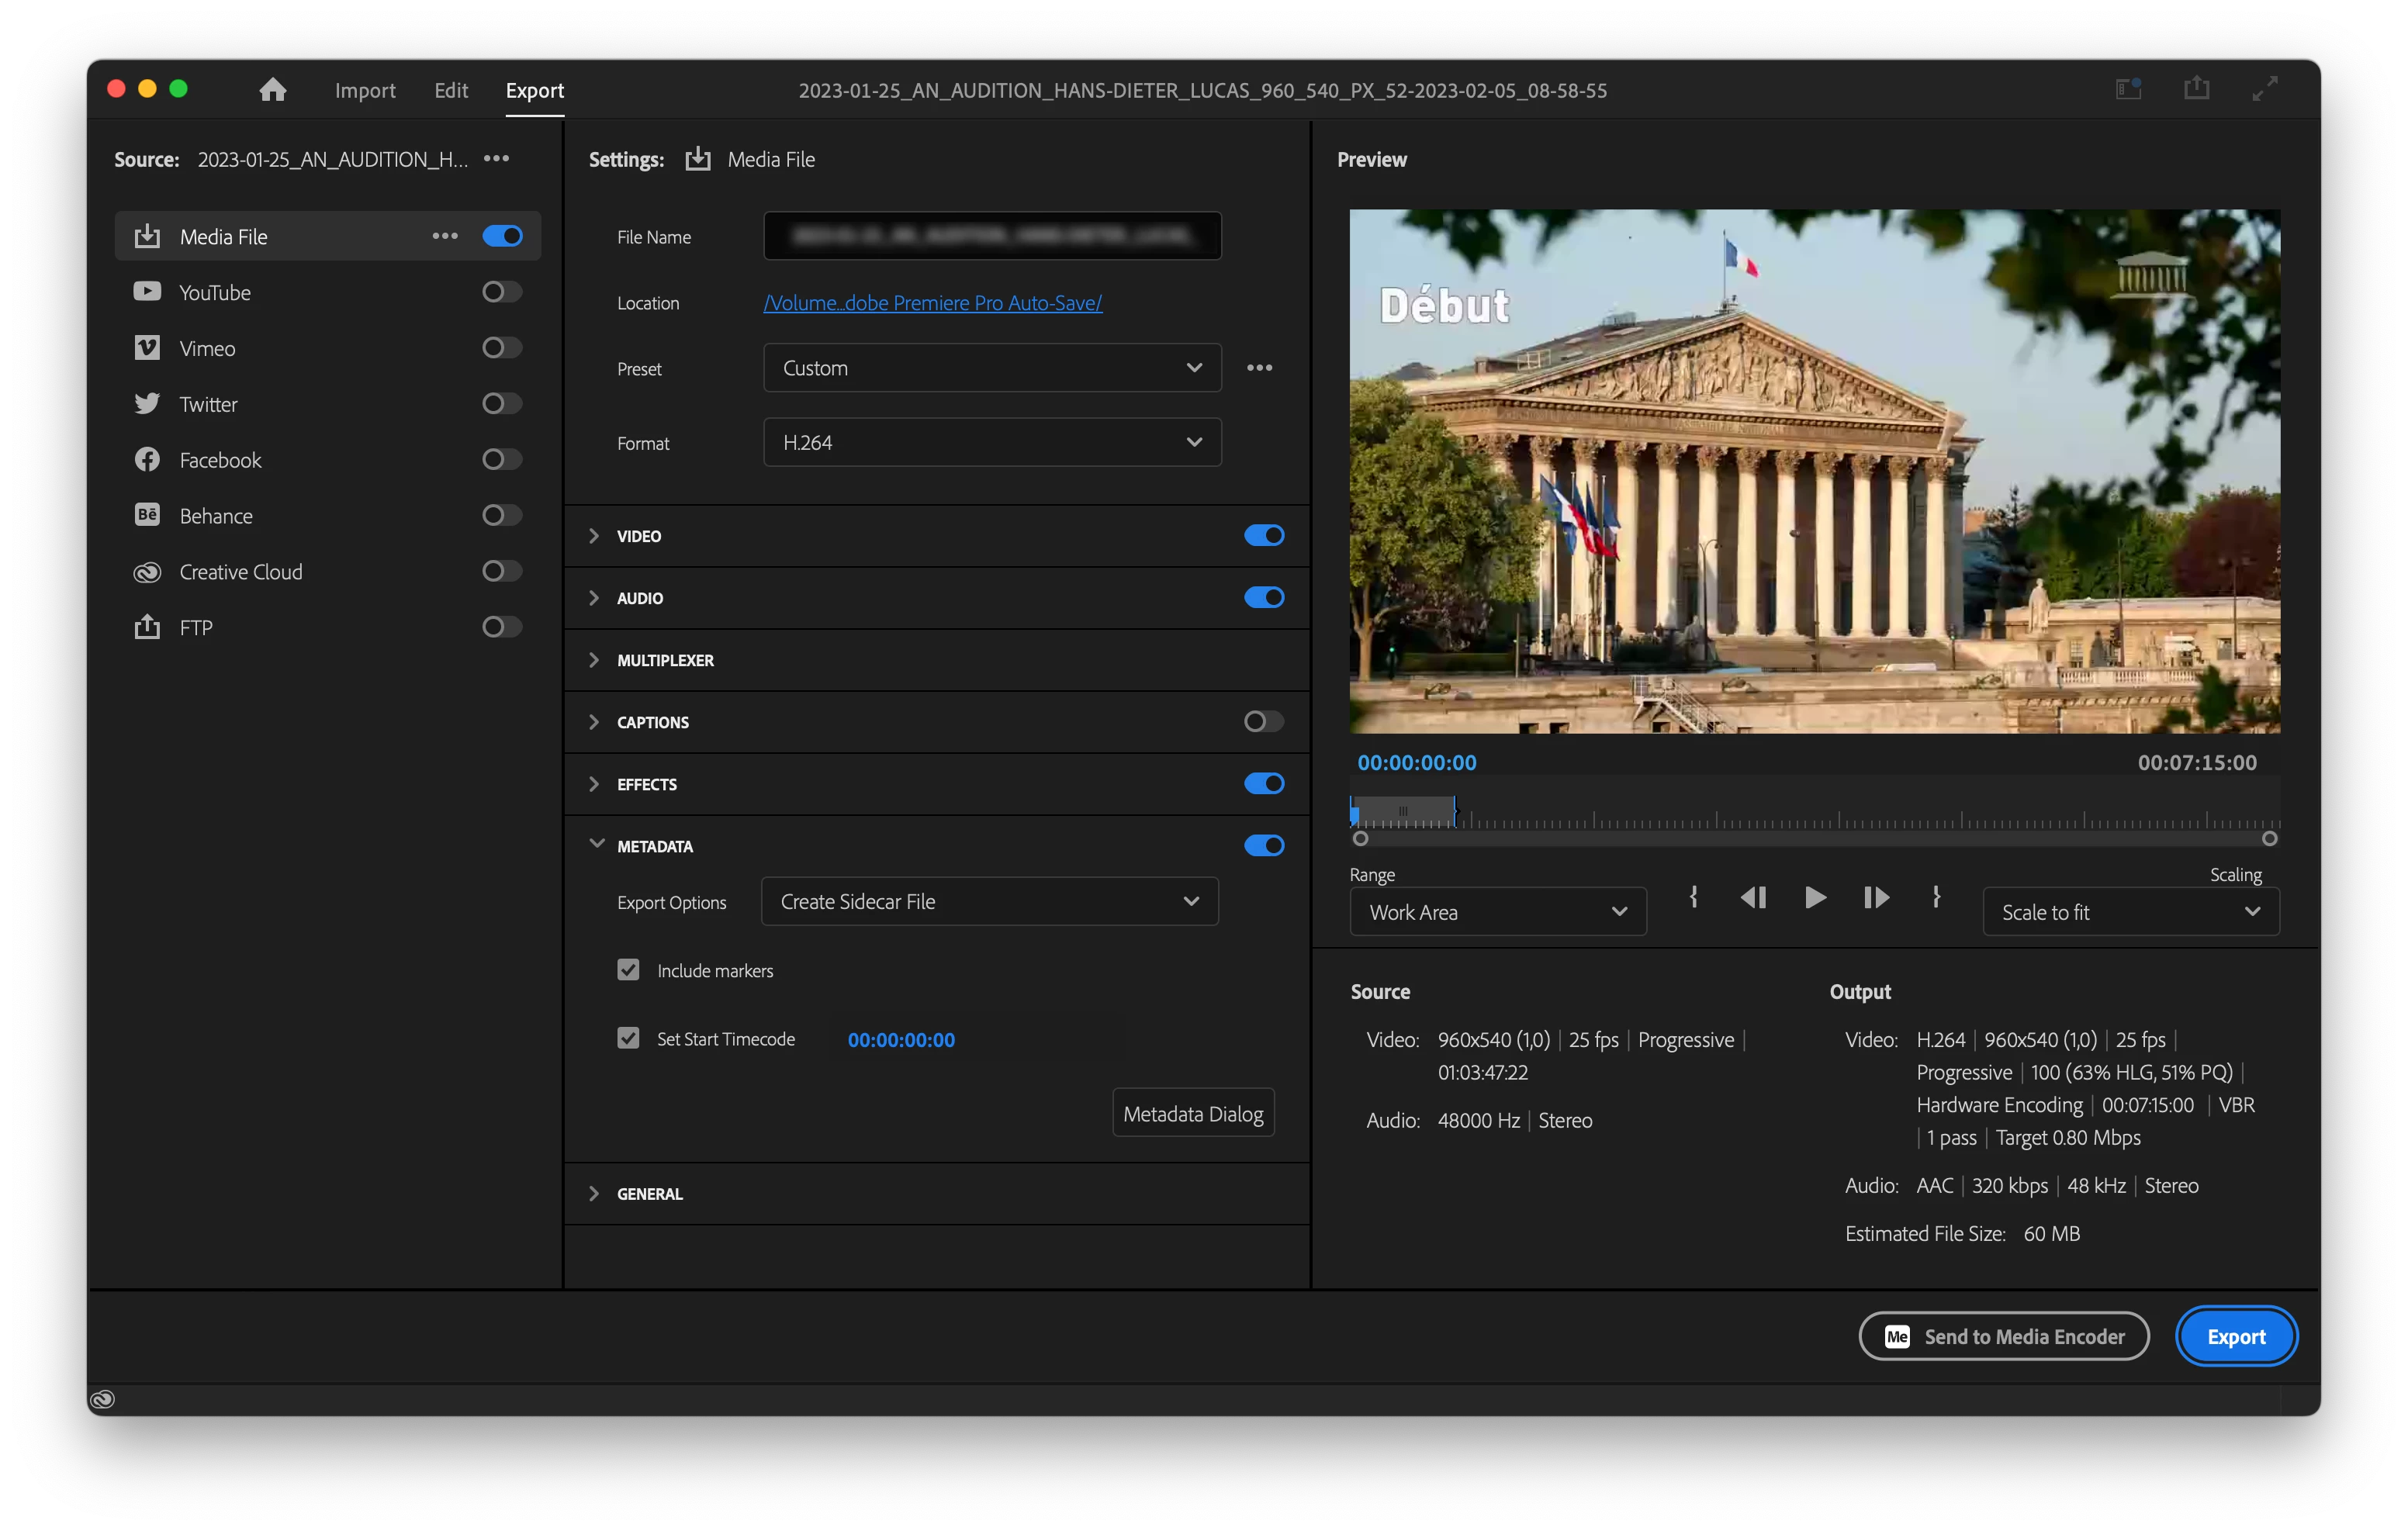Viewport: 2408px width, 1531px height.
Task: Open preset options three-dot menu
Action: [1259, 368]
